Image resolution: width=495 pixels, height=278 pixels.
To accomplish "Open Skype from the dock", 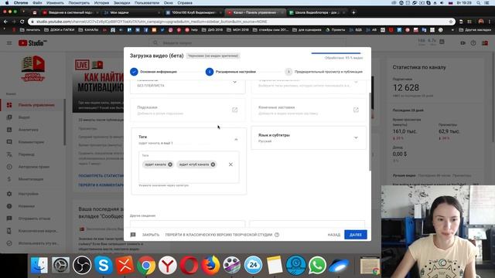I will (x=103, y=265).
